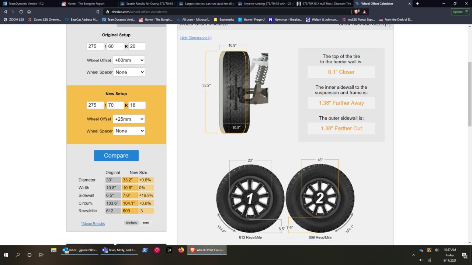The image size is (472, 265).
Task: Open Newsmax bookmark
Action: (285, 20)
